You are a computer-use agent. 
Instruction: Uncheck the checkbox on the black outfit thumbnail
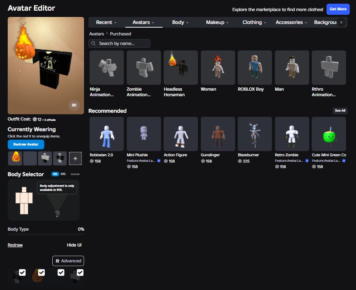coord(22,272)
